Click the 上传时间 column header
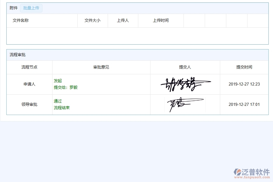This screenshot has width=273, height=182. (161, 20)
